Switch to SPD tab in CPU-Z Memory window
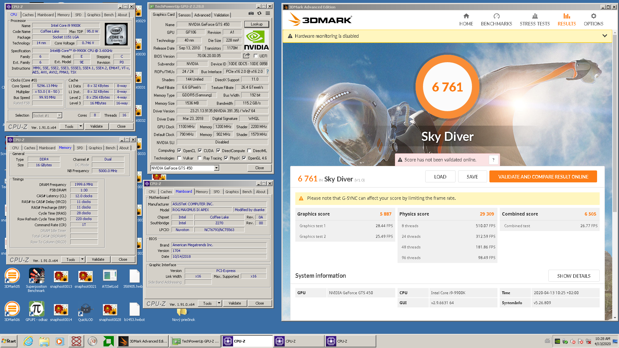 [x=80, y=148]
